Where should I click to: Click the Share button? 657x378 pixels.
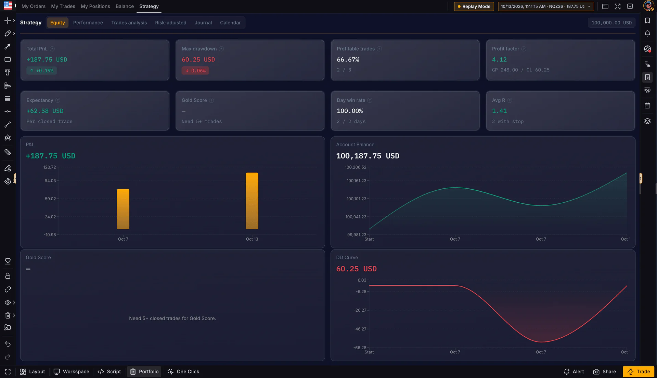pos(605,372)
